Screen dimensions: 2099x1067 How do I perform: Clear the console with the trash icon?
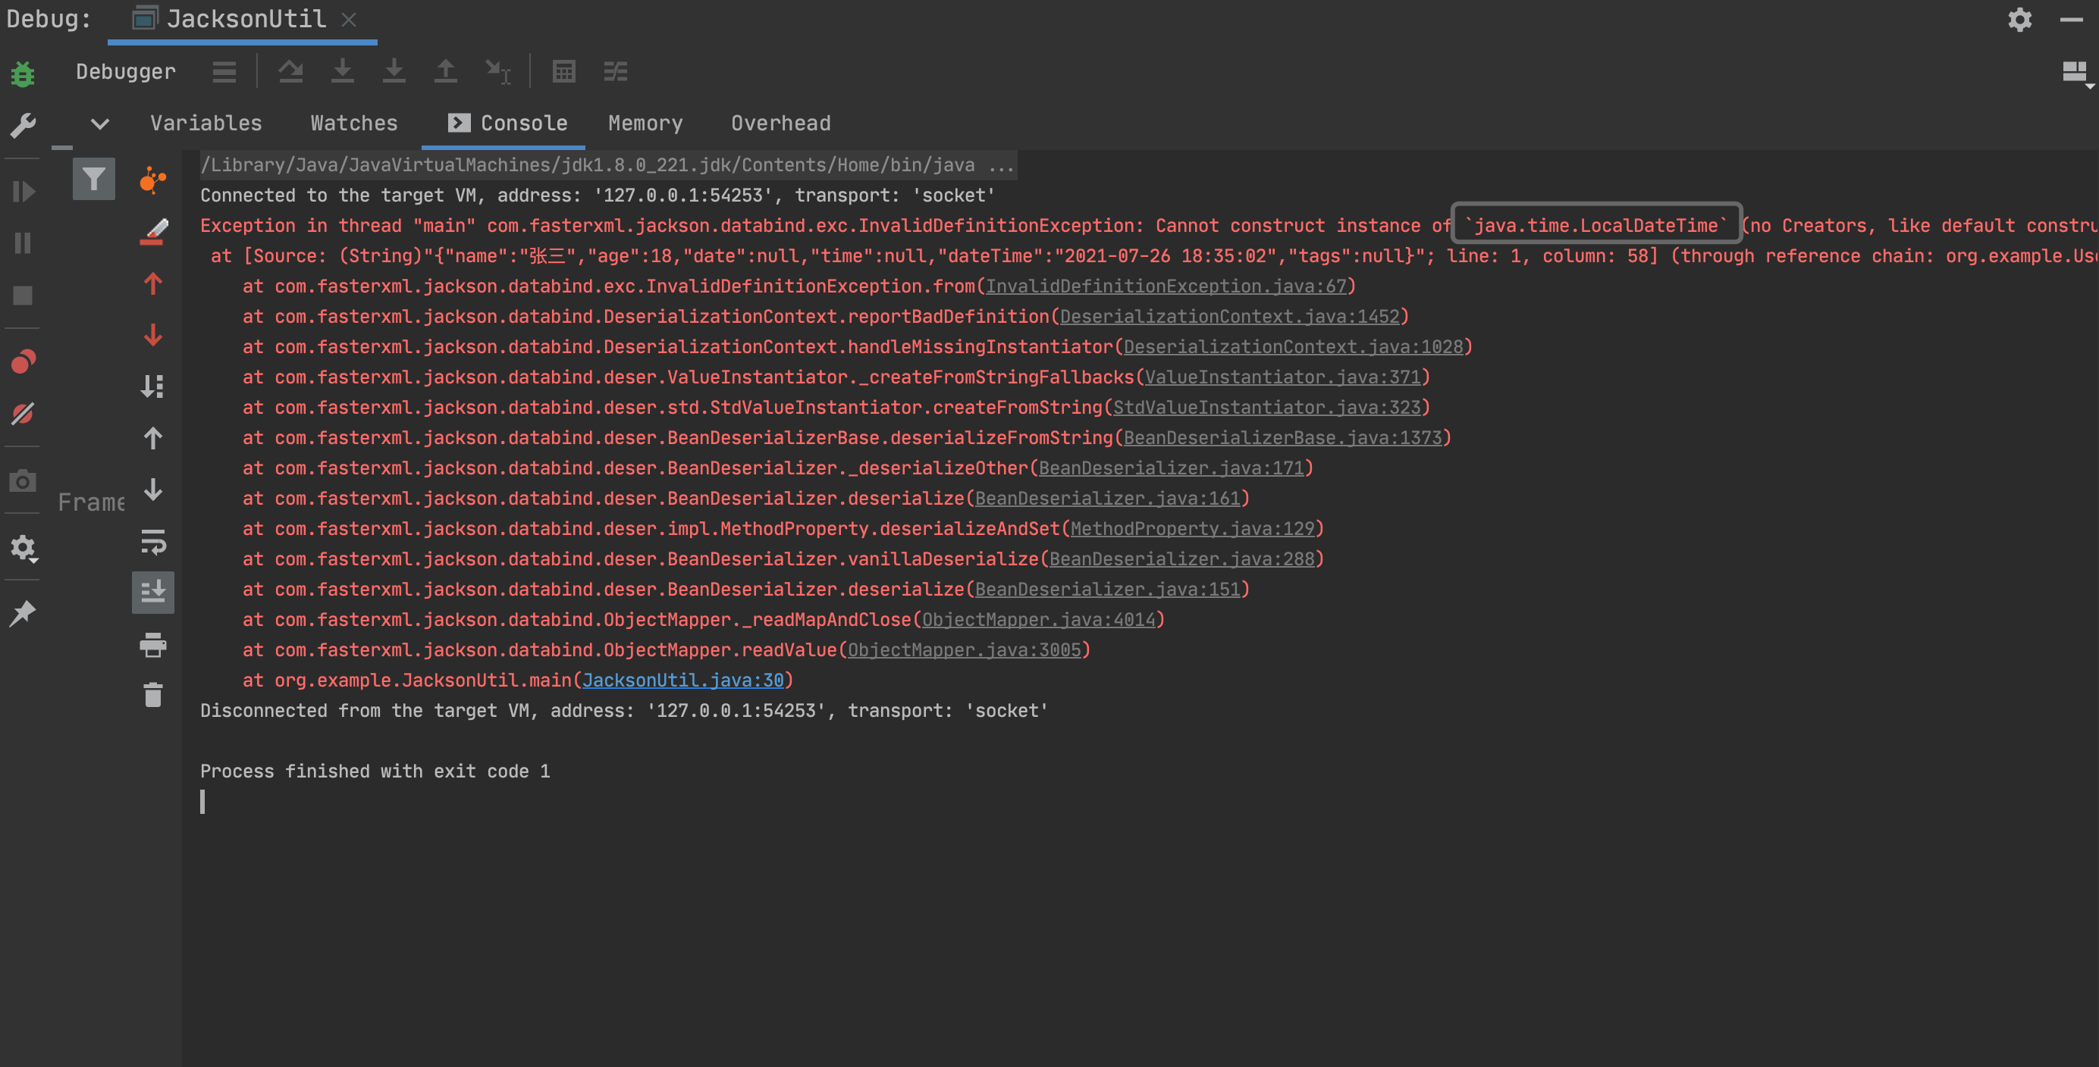(x=152, y=695)
